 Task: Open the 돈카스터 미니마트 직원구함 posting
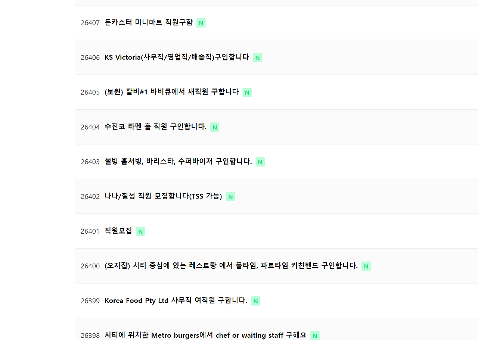coord(148,22)
